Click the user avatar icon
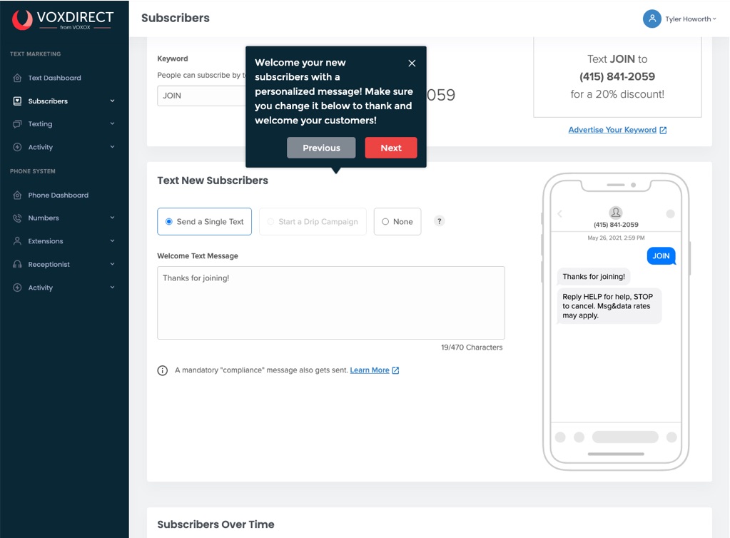This screenshot has width=730, height=538. 652,19
